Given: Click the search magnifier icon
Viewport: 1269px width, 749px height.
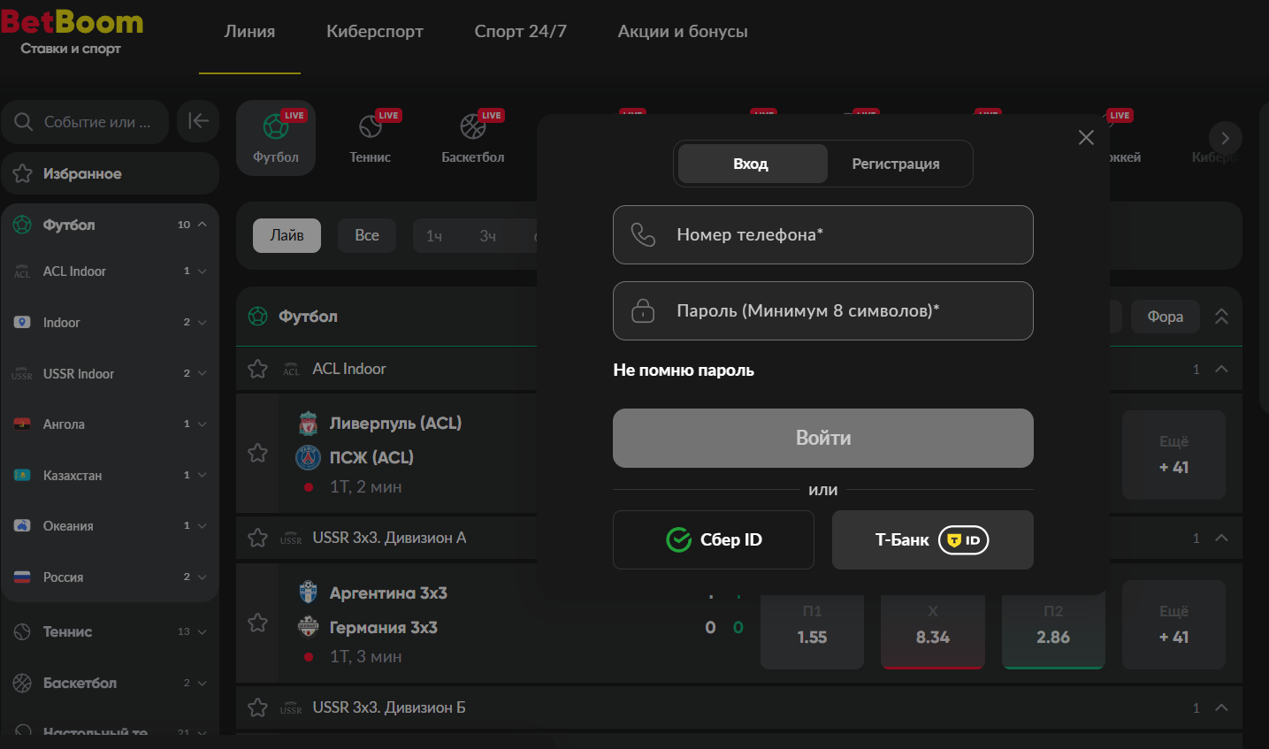Looking at the screenshot, I should tap(24, 122).
